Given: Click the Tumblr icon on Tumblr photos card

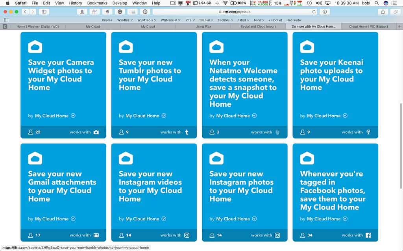Looking at the screenshot, I should (187, 132).
